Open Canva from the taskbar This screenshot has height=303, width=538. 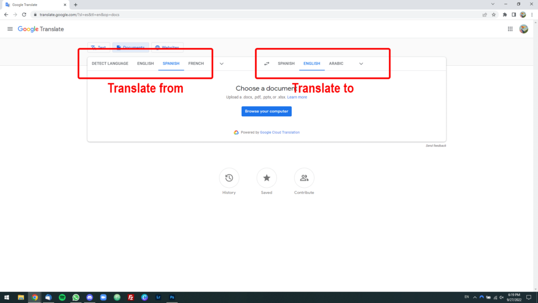tap(144, 298)
